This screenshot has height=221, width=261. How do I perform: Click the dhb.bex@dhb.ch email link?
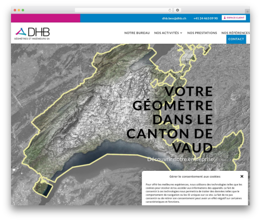(174, 18)
